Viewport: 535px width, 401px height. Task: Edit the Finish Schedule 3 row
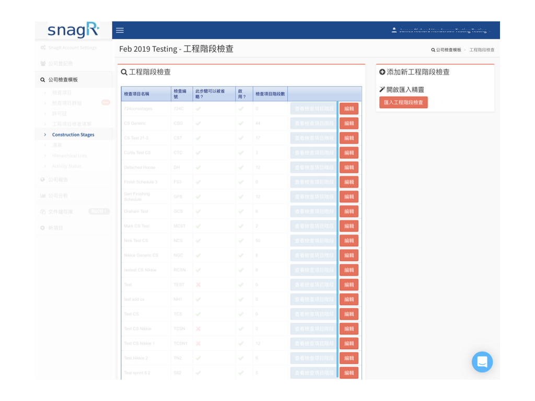click(x=348, y=182)
